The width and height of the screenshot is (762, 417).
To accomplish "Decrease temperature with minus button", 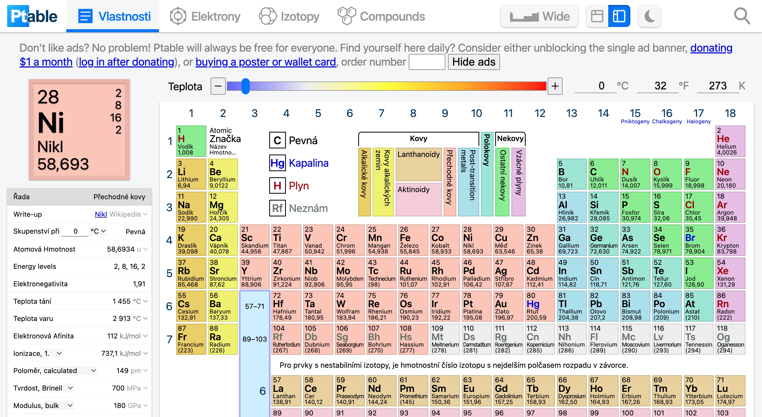I will 218,86.
